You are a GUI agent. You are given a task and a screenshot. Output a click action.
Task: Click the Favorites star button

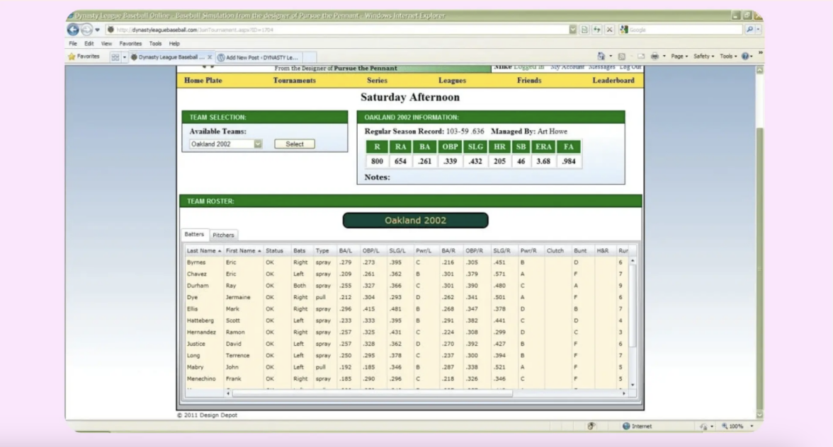[x=84, y=57]
